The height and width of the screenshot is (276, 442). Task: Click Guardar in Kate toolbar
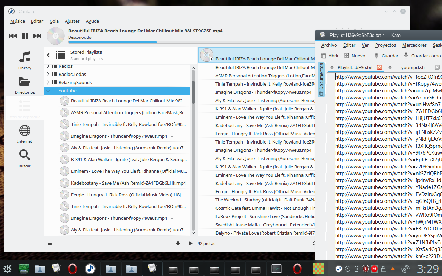coord(386,56)
